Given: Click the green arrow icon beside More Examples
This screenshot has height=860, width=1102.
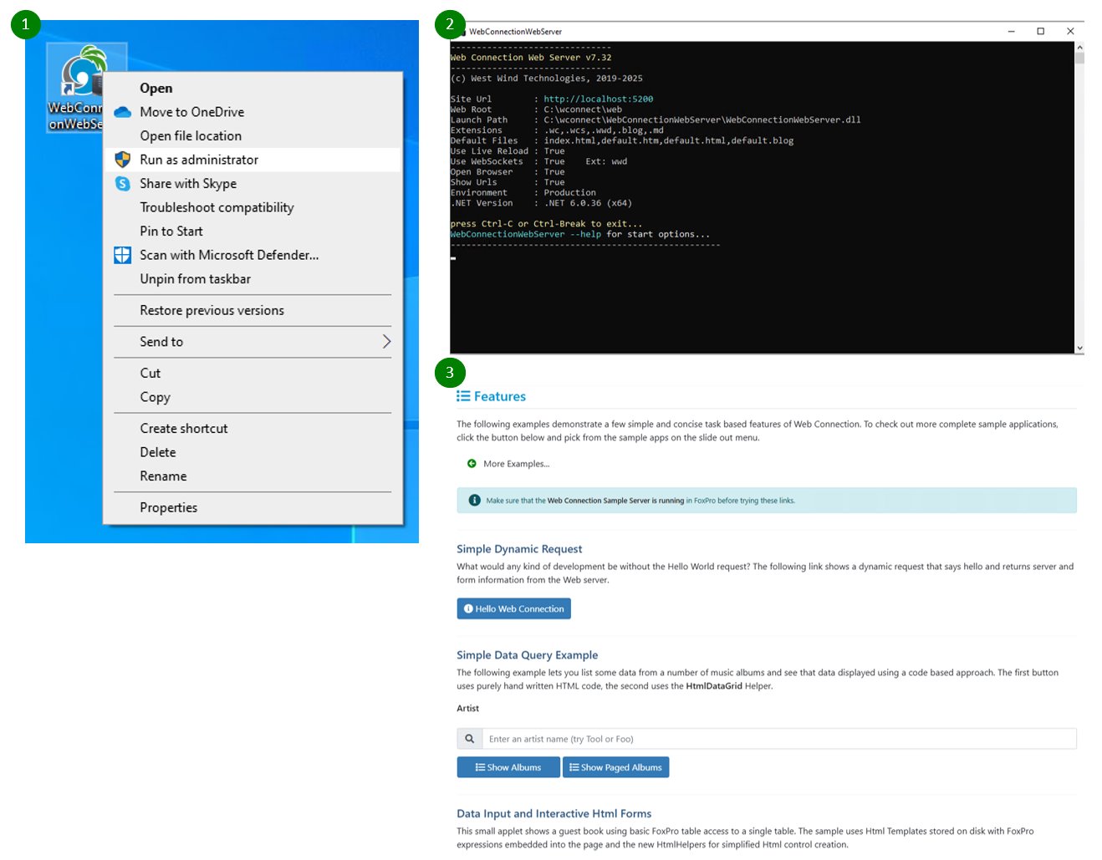Looking at the screenshot, I should (472, 463).
